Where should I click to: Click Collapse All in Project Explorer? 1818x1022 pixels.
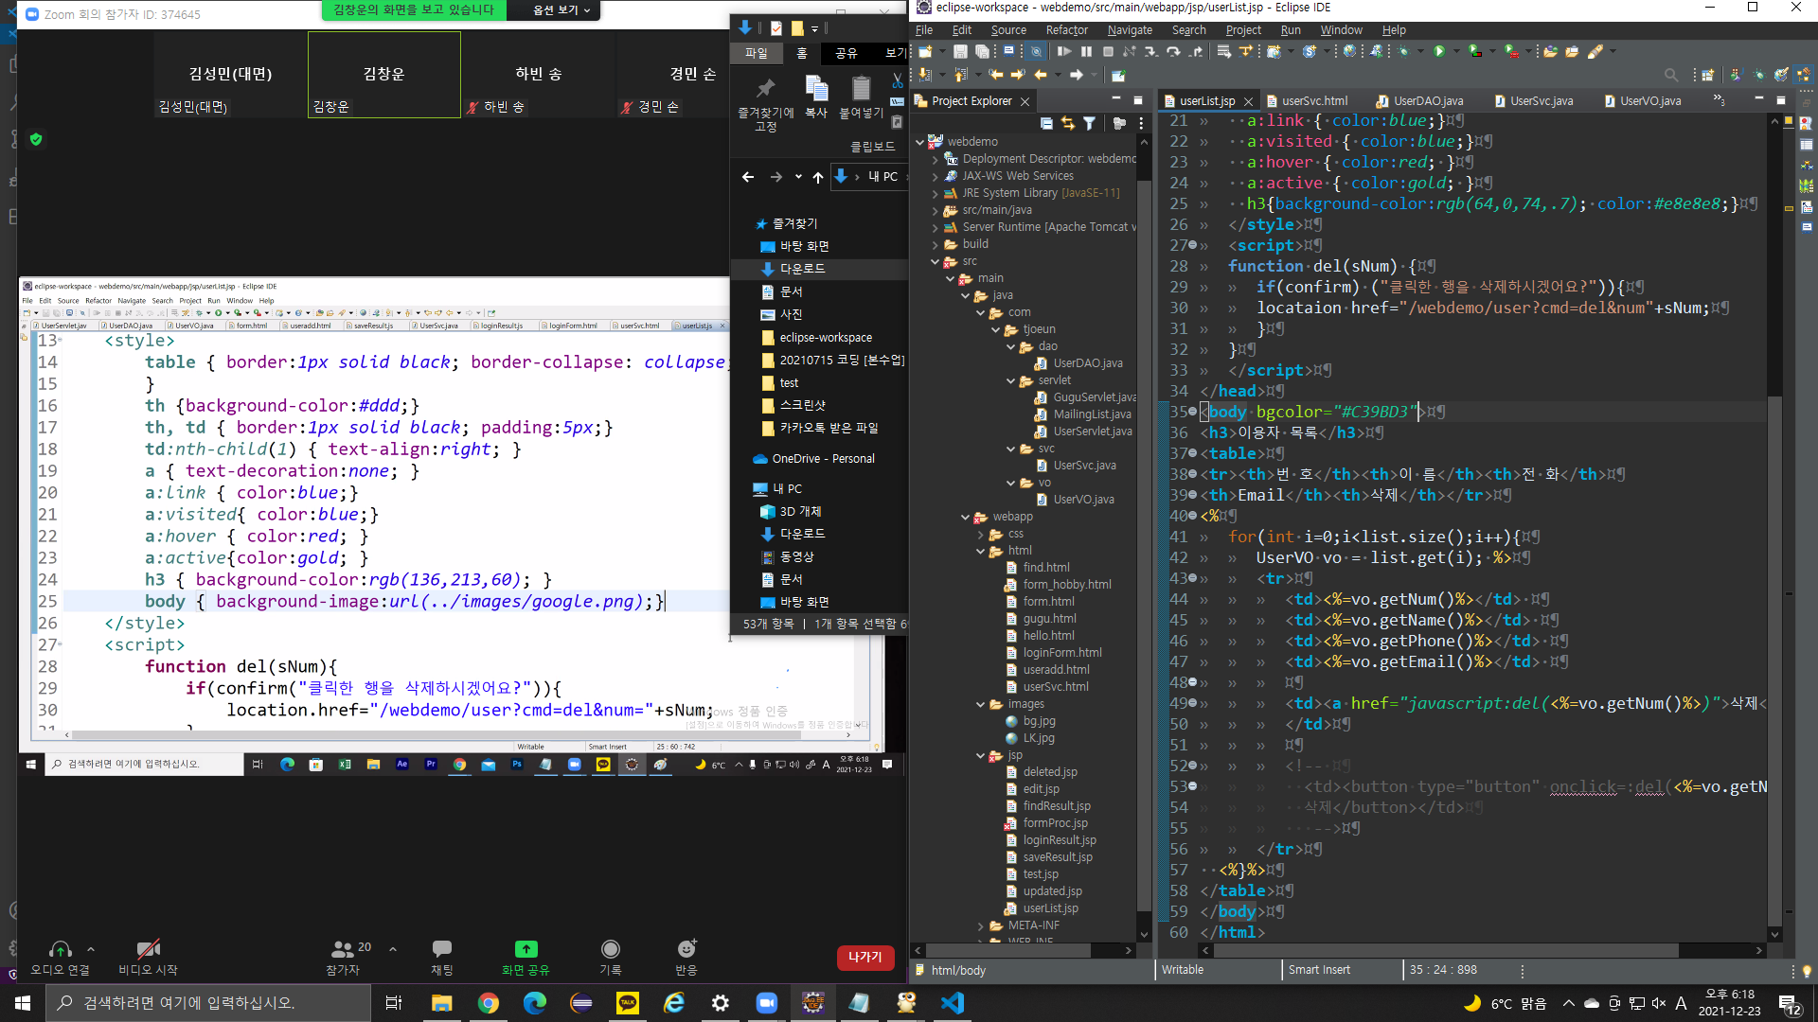(1046, 123)
